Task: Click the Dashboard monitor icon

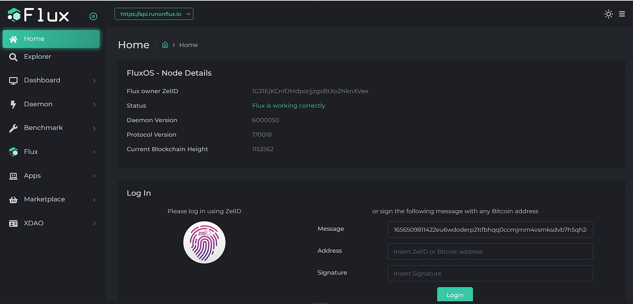Action: [x=14, y=80]
